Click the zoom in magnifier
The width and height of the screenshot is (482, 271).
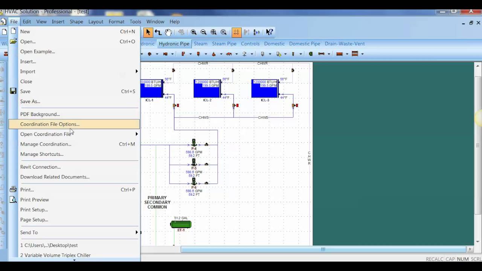(x=194, y=32)
